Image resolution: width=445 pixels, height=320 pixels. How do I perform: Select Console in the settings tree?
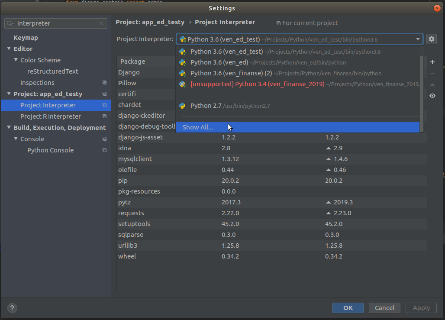32,139
